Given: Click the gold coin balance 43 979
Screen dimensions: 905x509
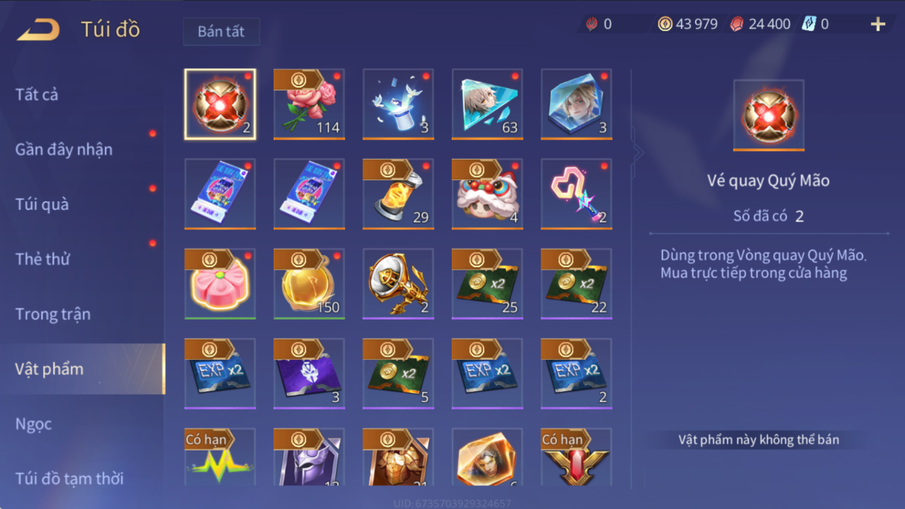Looking at the screenshot, I should pos(687,24).
